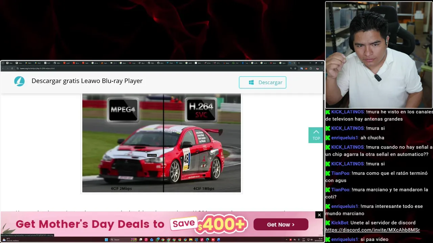Click the bookmark star in address bar
The image size is (433, 243).
pyautogui.click(x=295, y=69)
